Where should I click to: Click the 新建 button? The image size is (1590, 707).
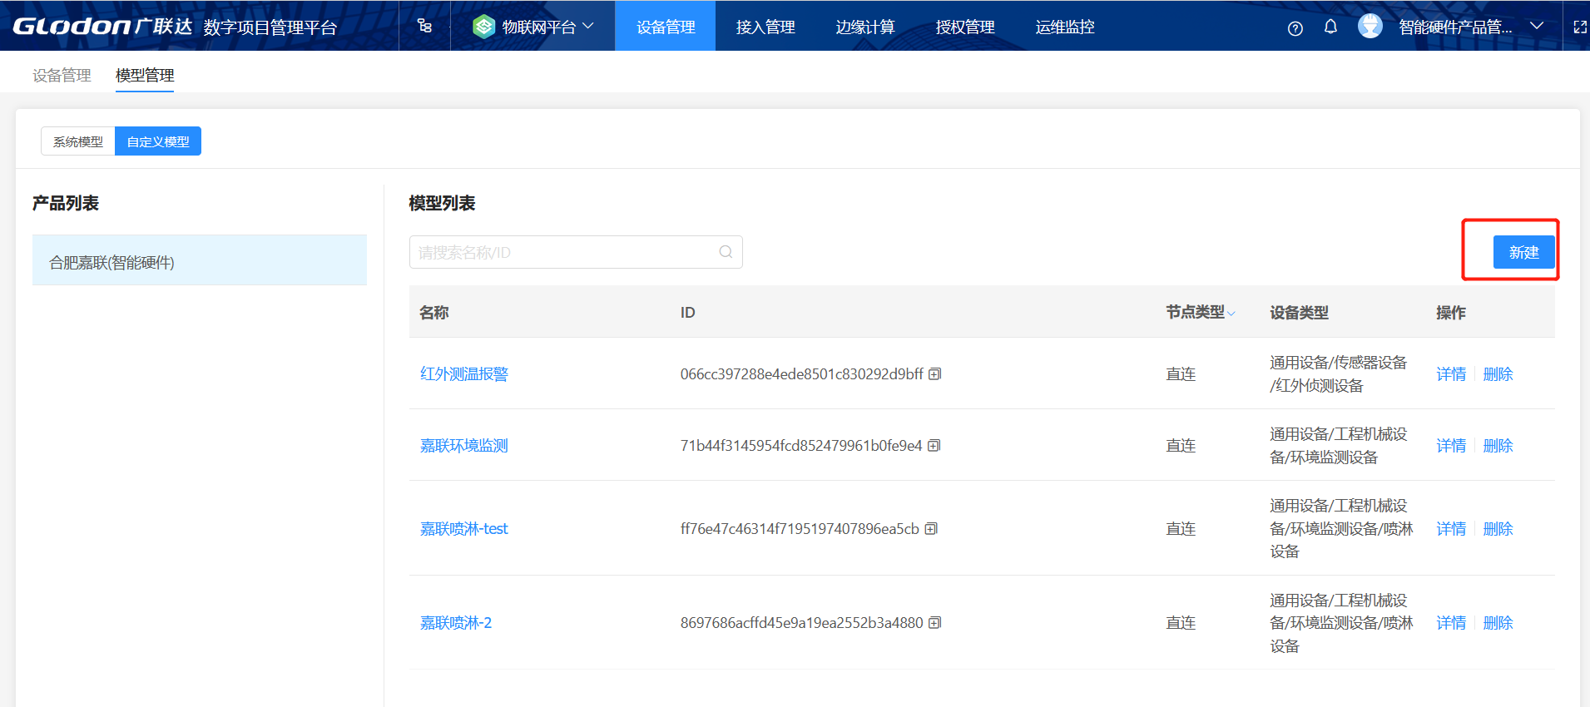tap(1523, 252)
